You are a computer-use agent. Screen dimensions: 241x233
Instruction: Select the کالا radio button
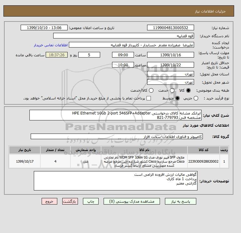pos(188,90)
